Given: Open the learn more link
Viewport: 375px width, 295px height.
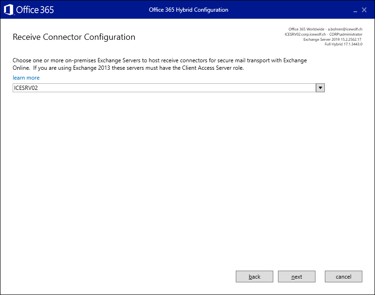Looking at the screenshot, I should (26, 78).
